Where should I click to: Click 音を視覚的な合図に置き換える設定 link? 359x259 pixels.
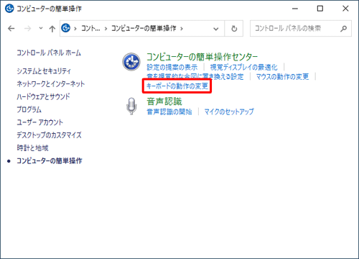195,76
